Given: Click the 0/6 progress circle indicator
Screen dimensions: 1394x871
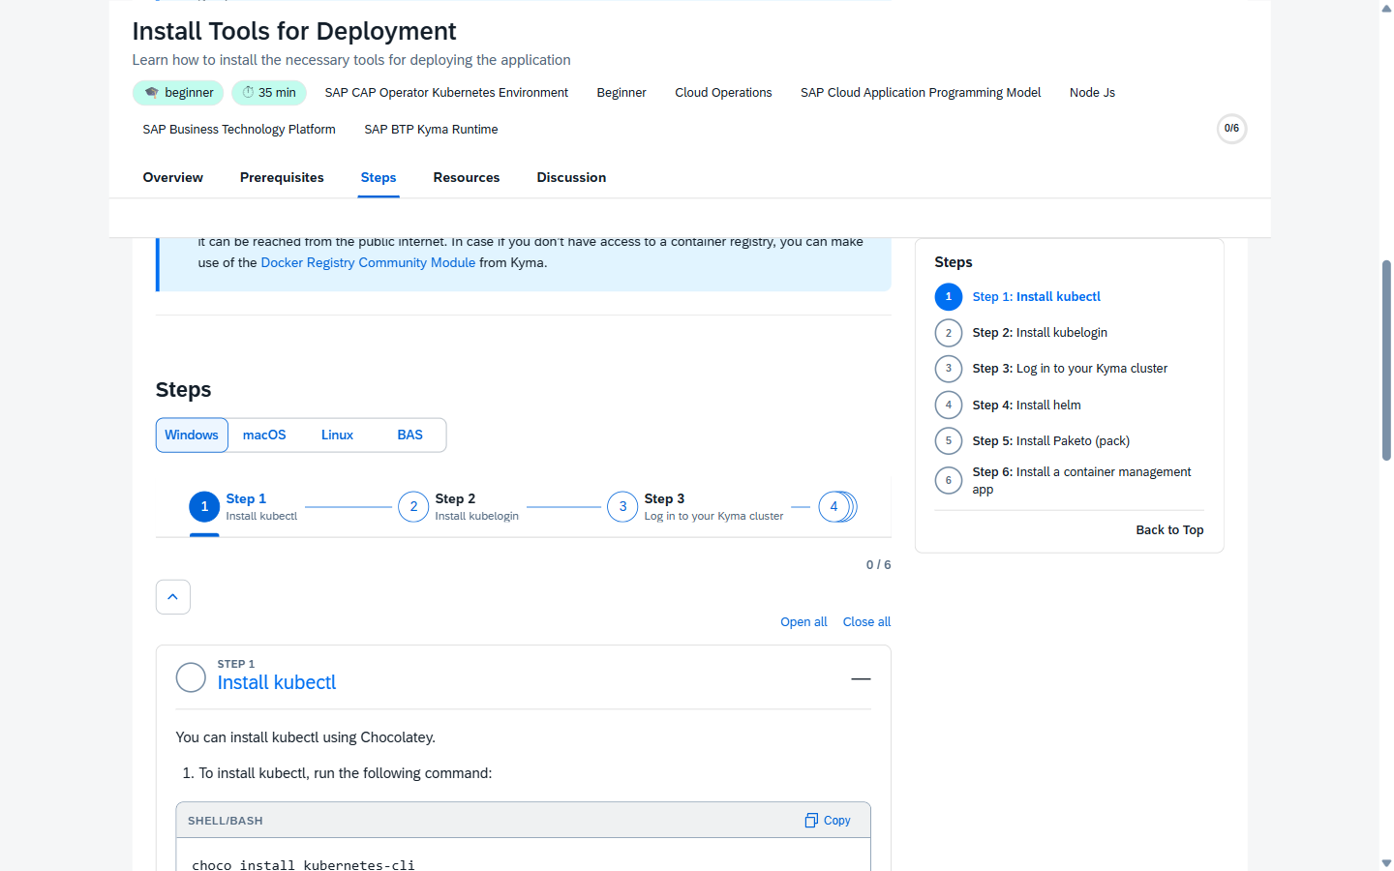Looking at the screenshot, I should click(1231, 129).
